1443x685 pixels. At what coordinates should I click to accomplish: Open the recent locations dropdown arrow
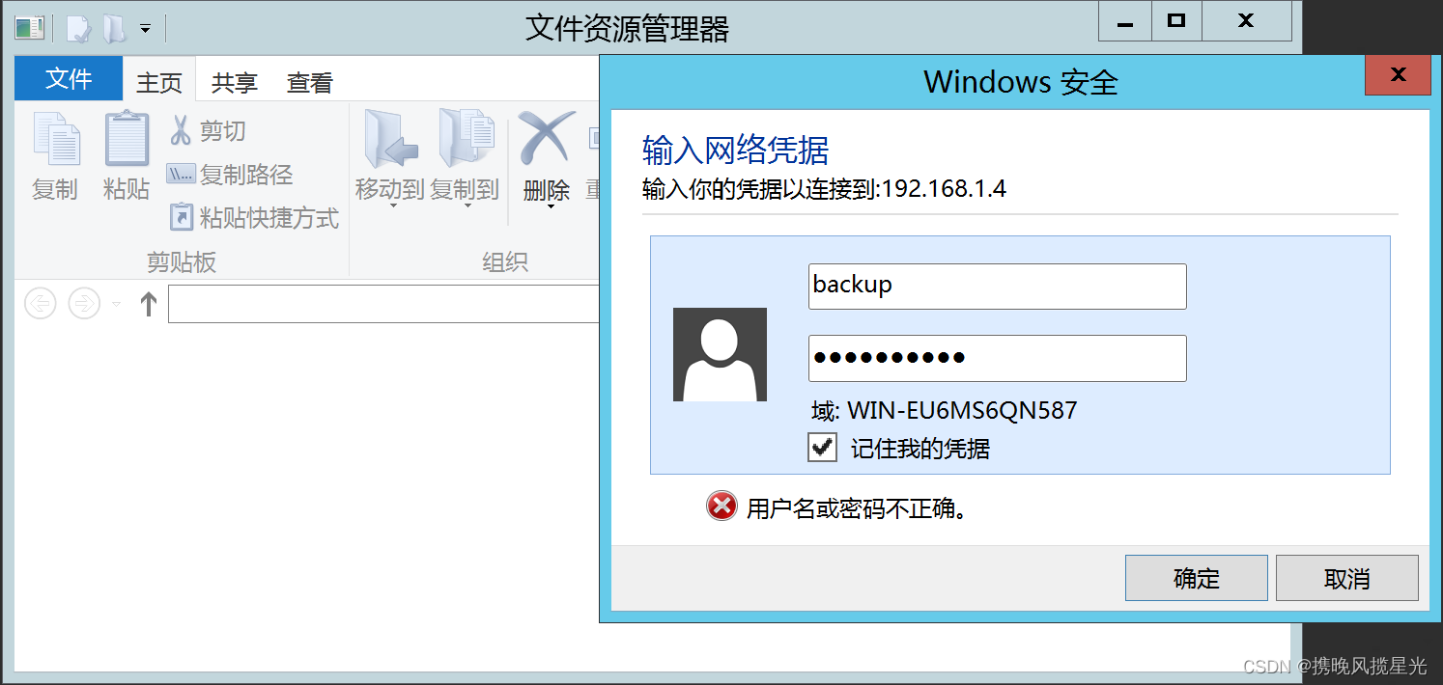(x=116, y=305)
